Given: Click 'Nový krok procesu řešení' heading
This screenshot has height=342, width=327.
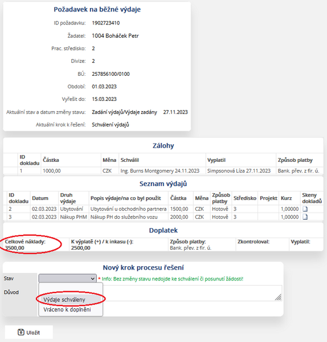Looking at the screenshot, I should coord(143,268).
